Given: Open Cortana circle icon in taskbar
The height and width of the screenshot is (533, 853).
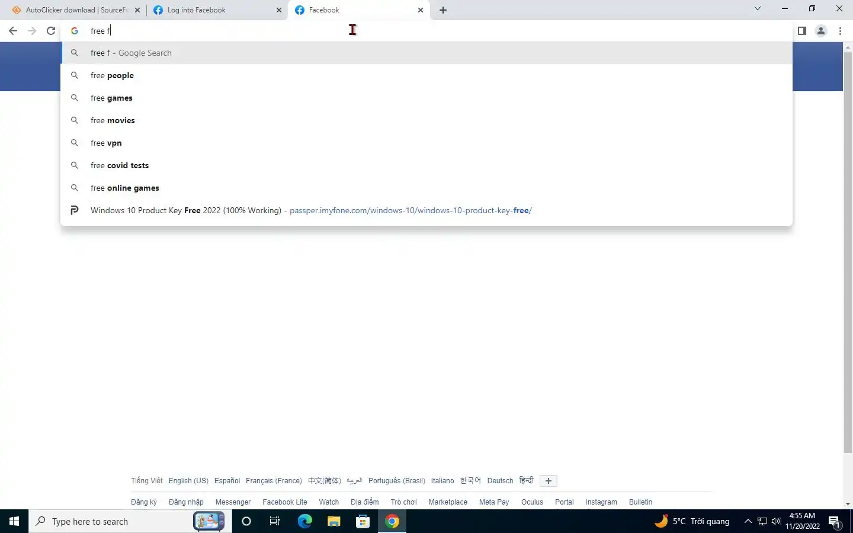Looking at the screenshot, I should (x=246, y=521).
